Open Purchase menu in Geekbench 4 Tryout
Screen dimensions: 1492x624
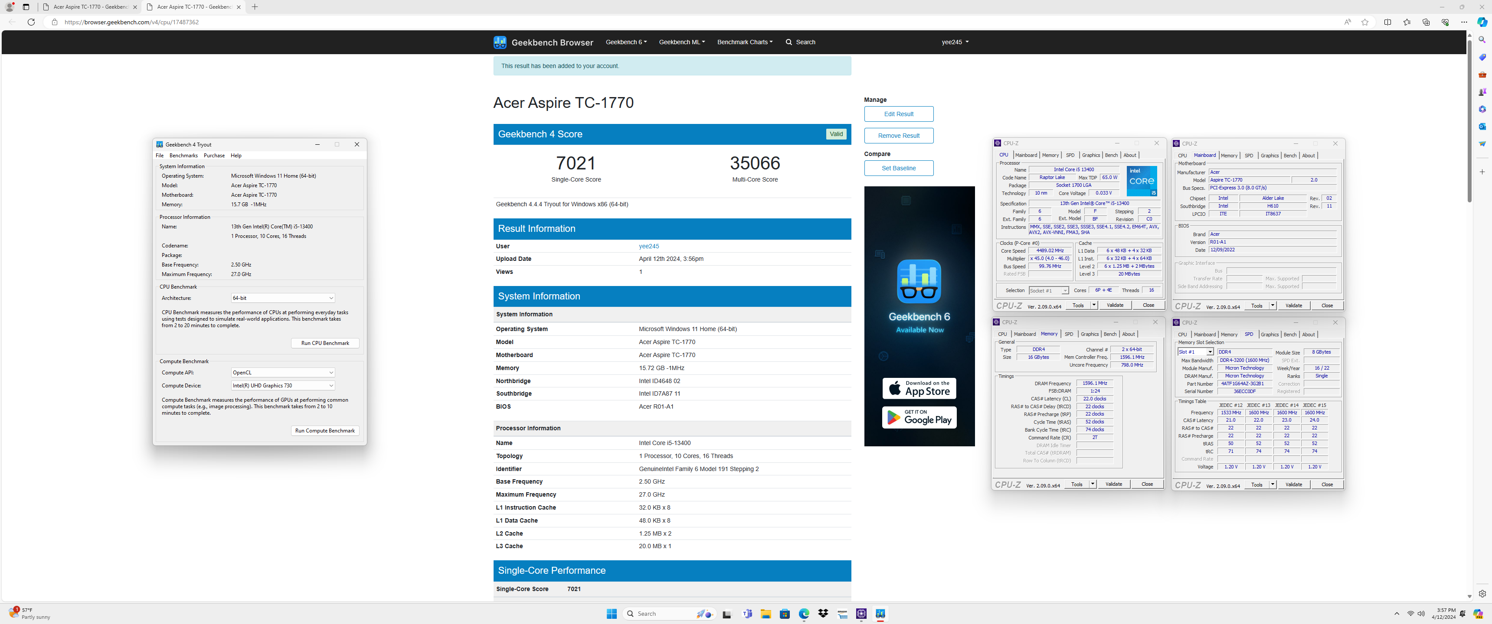pos(214,156)
